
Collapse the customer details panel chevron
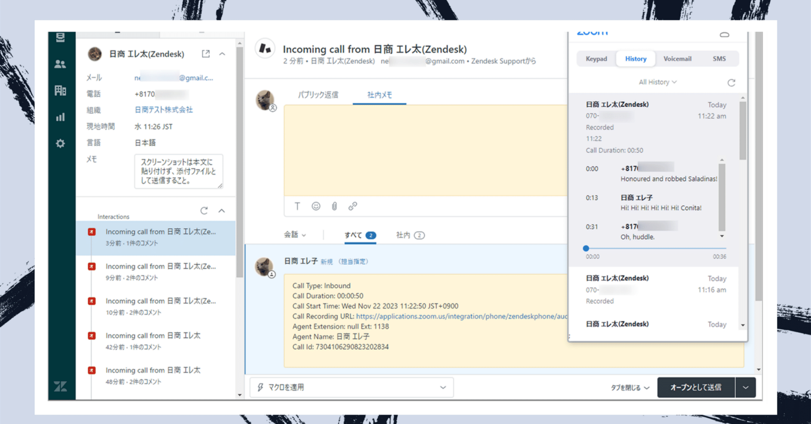point(223,54)
